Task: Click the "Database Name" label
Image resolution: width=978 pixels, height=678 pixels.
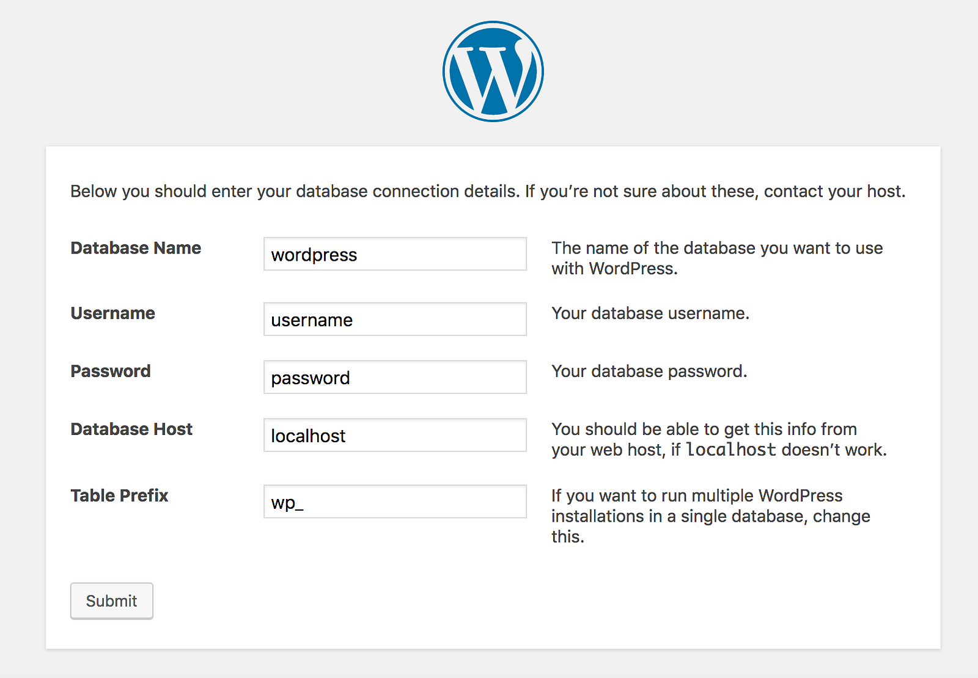Action: [136, 248]
